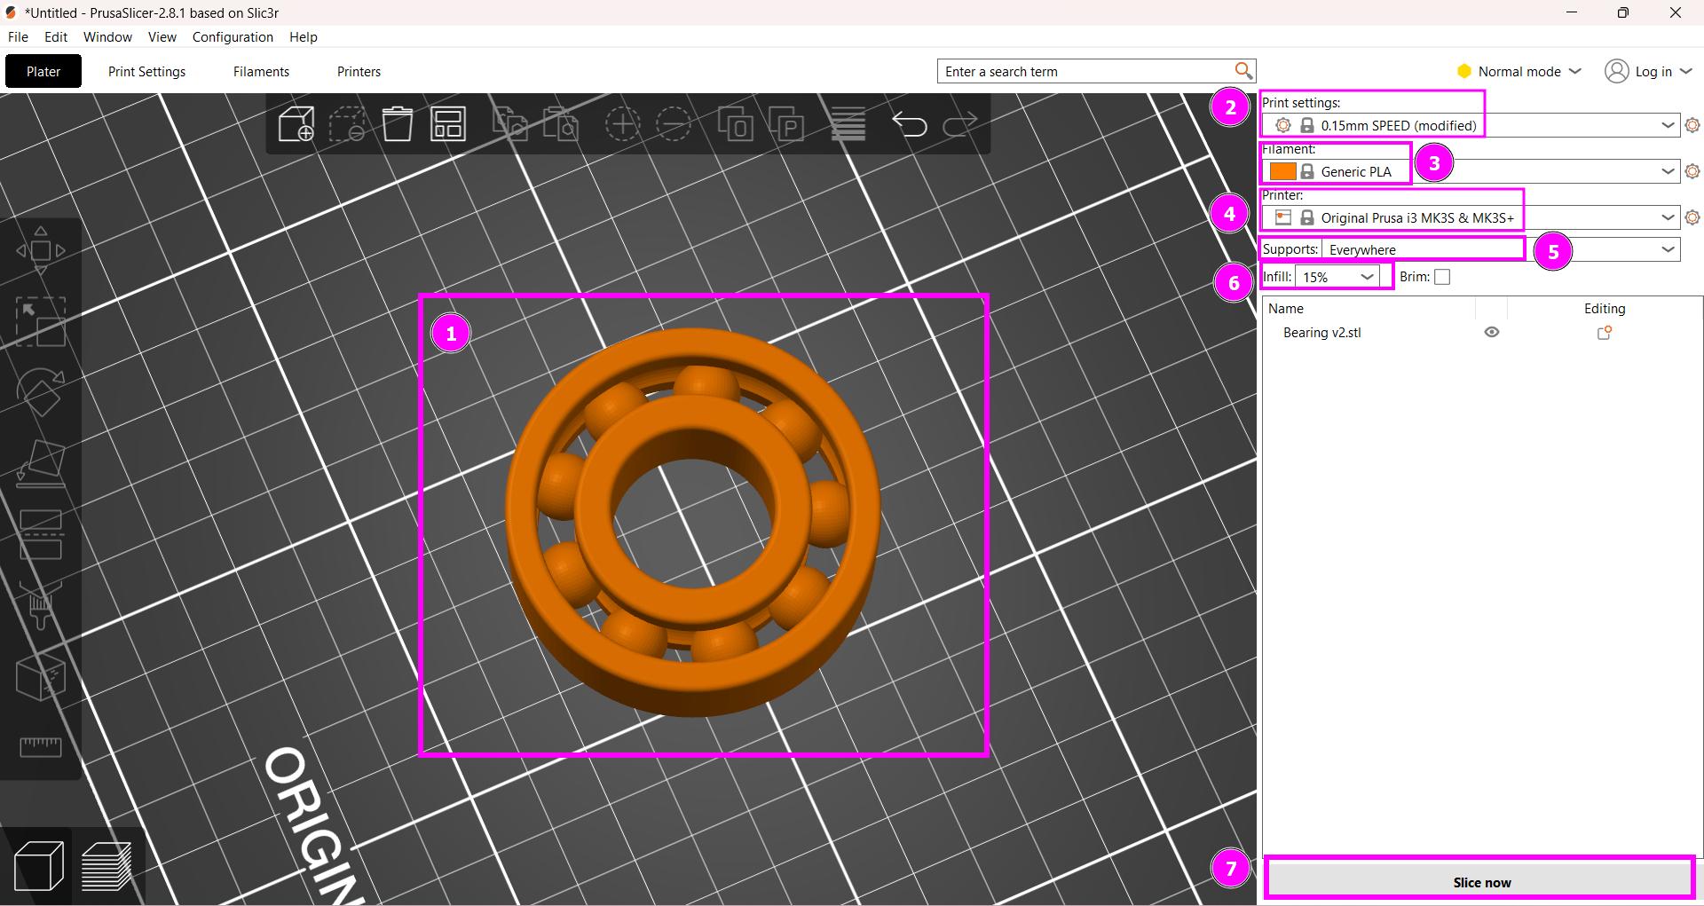Click the Split to parts icon
This screenshot has width=1704, height=906.
(786, 124)
